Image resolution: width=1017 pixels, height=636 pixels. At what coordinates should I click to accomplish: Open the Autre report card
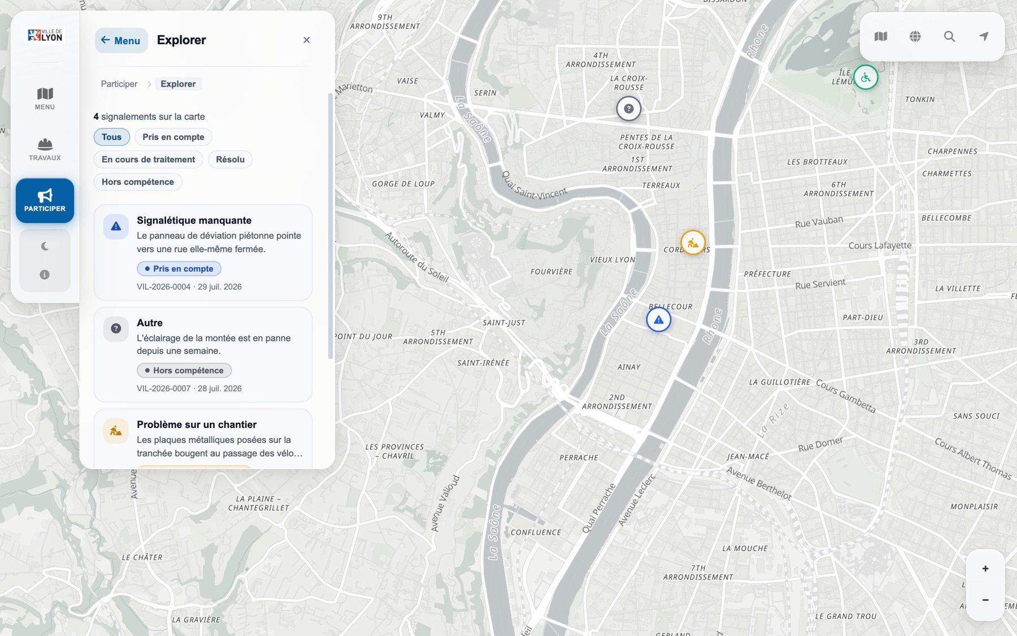click(x=203, y=354)
